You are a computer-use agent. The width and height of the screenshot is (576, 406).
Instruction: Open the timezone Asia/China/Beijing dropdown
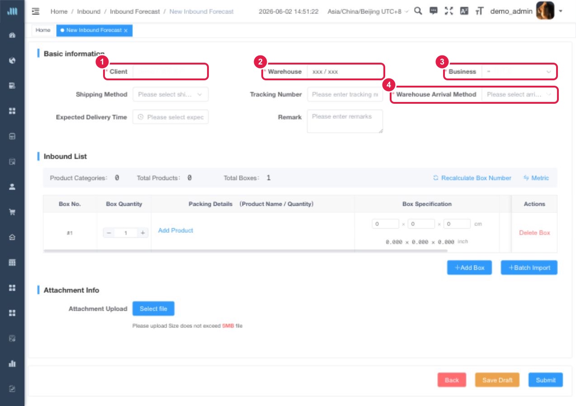pyautogui.click(x=368, y=11)
